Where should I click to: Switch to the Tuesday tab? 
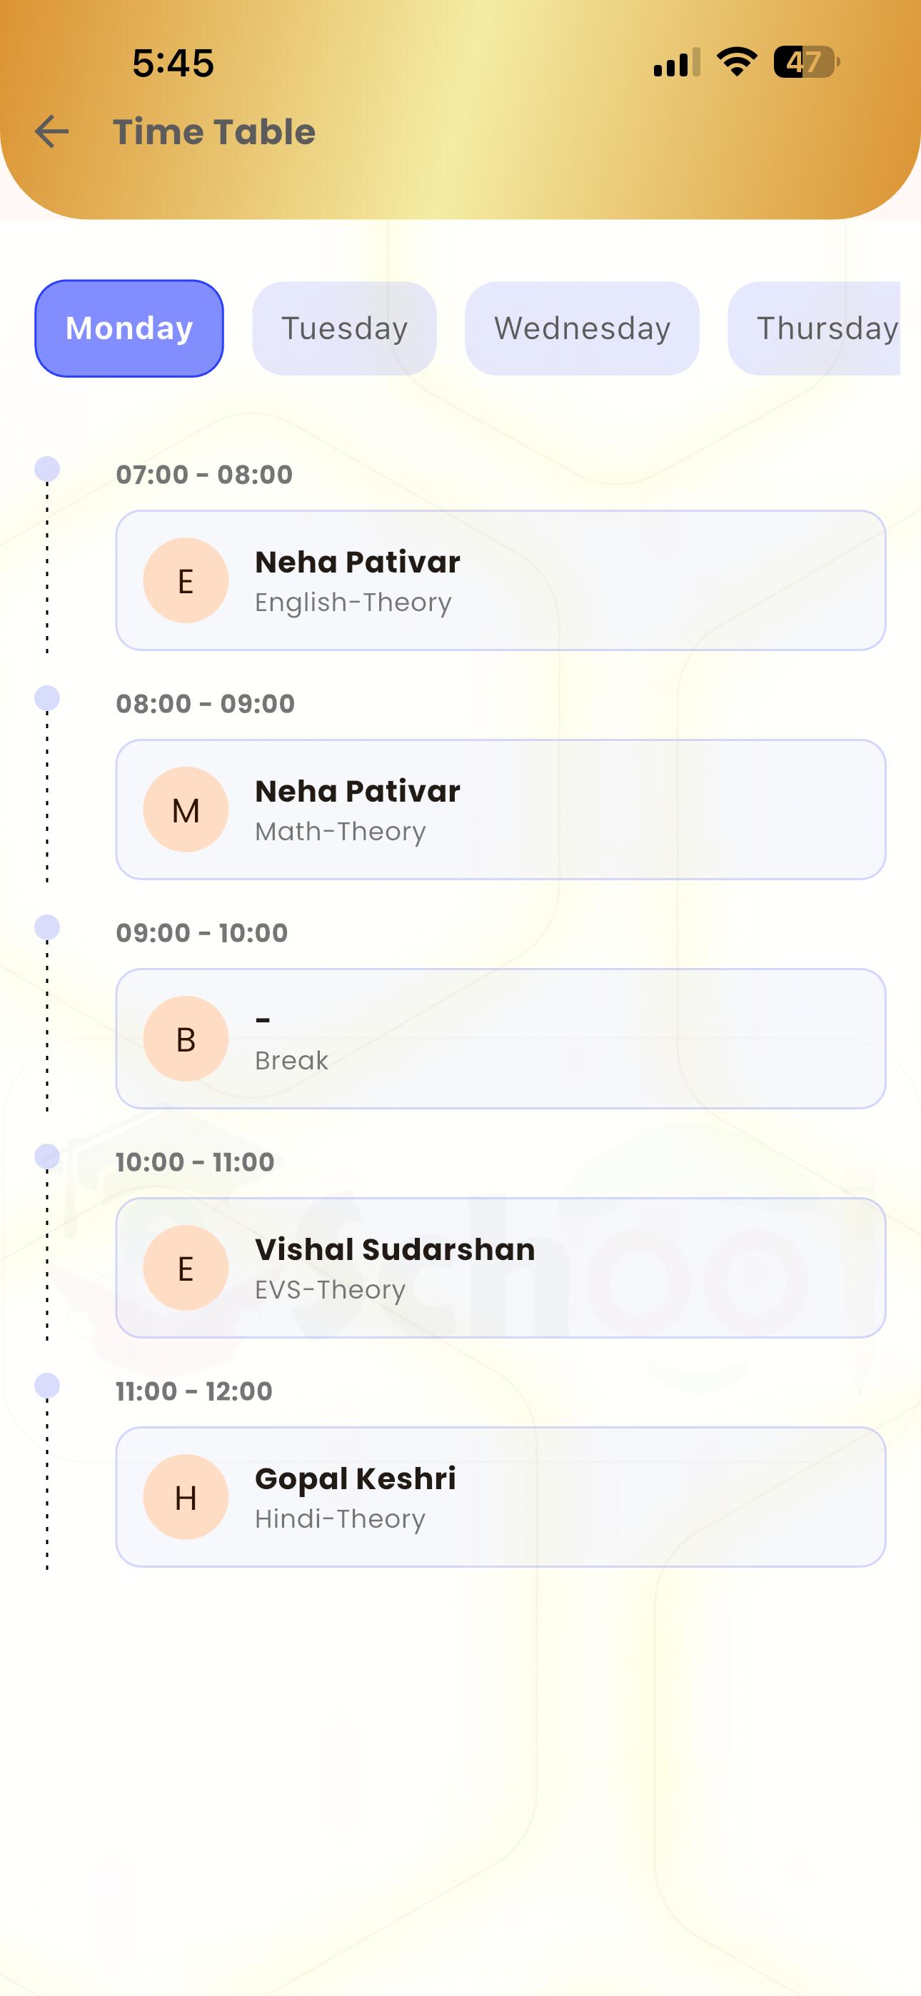click(x=344, y=328)
